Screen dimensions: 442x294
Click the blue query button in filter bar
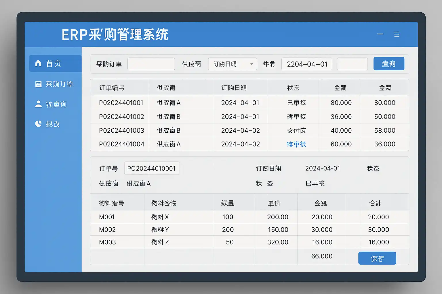389,64
